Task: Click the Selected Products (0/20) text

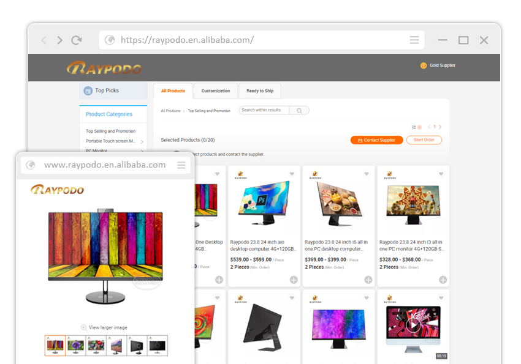Action: (x=188, y=140)
